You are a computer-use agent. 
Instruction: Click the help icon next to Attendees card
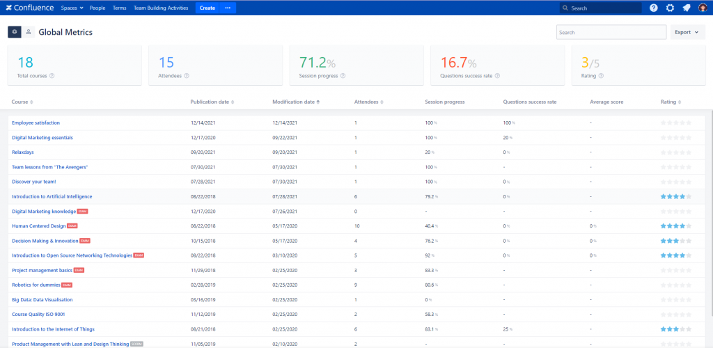187,76
